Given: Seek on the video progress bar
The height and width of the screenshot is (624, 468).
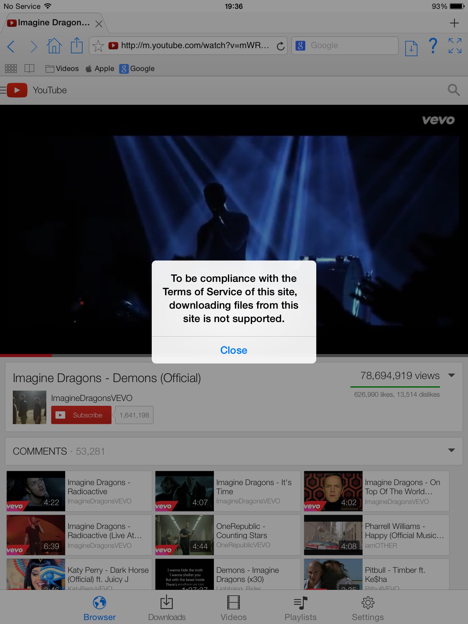Looking at the screenshot, I should [234, 355].
